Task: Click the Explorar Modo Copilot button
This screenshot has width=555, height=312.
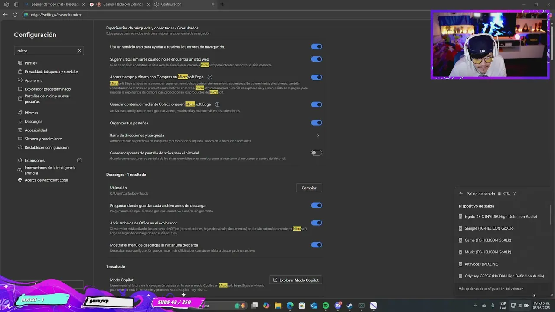Action: point(295,280)
